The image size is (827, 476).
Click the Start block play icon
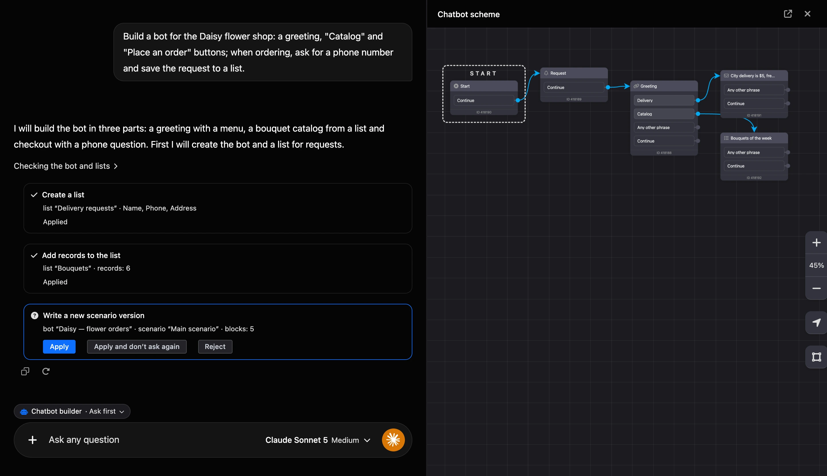point(456,86)
